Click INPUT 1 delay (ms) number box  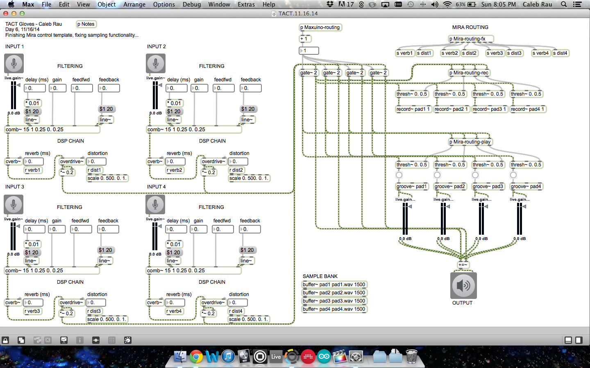click(35, 88)
